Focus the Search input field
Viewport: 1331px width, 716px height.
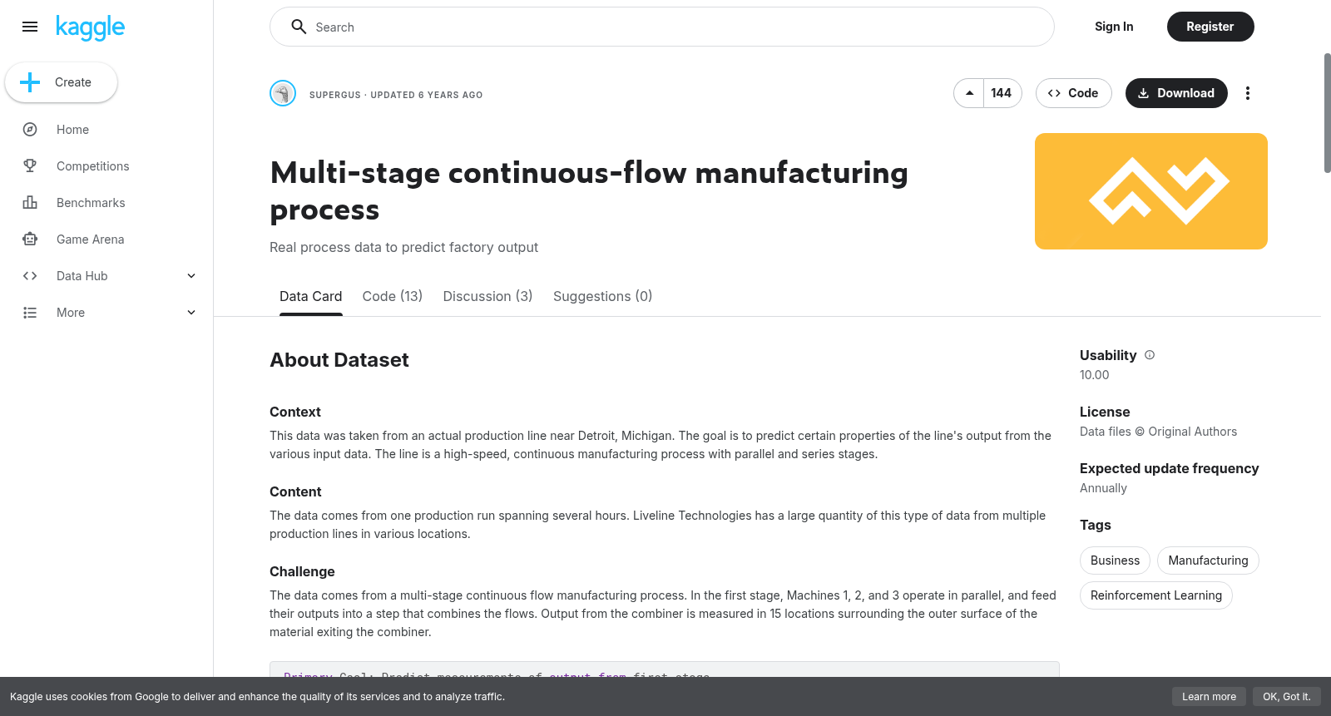662,27
